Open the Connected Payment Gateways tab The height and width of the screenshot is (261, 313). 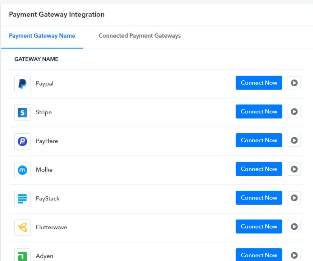pyautogui.click(x=140, y=36)
